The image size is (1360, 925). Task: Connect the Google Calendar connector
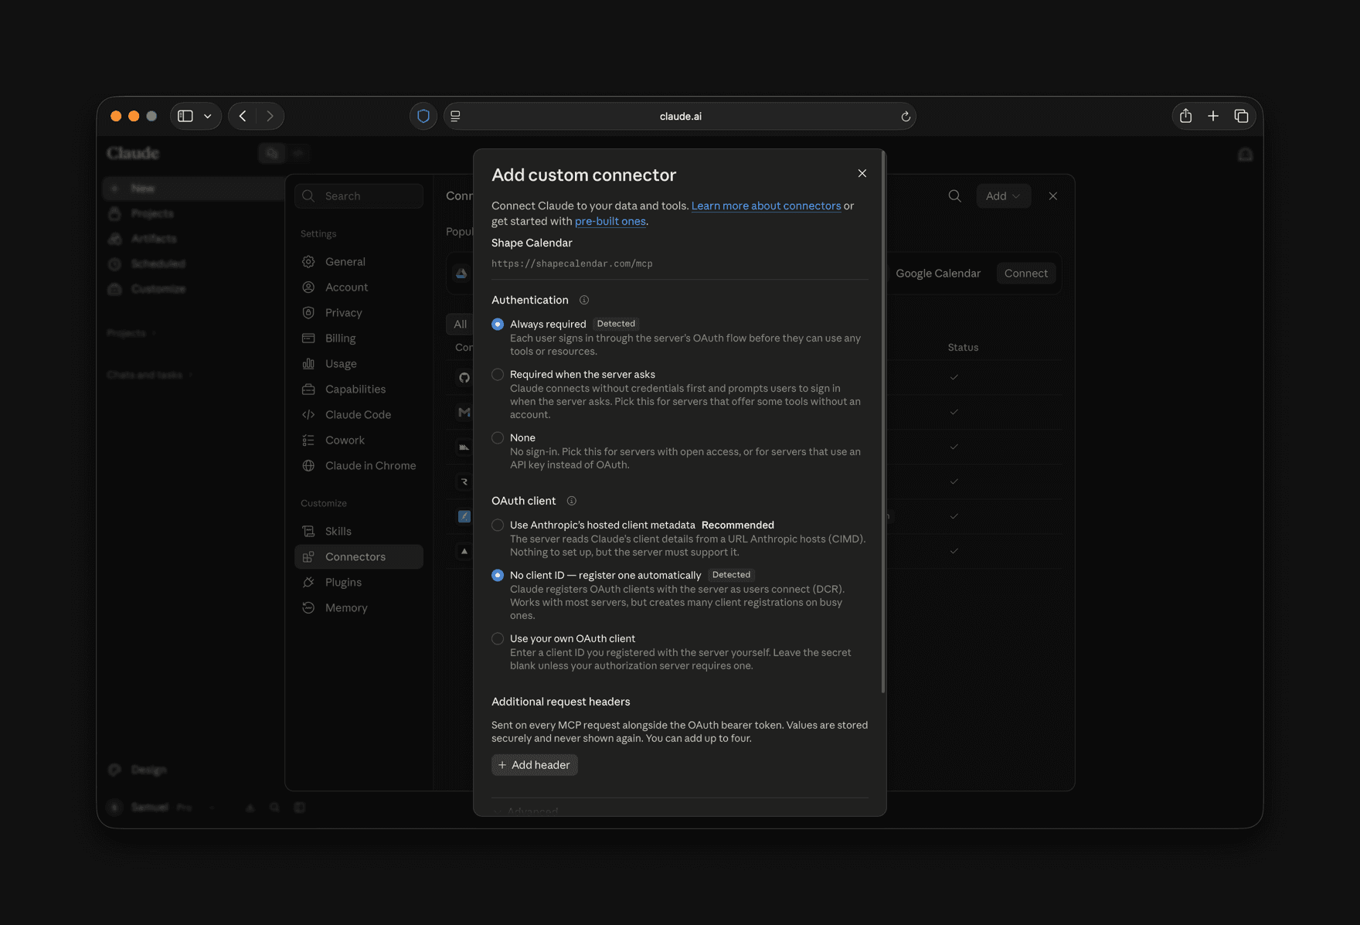(1026, 273)
